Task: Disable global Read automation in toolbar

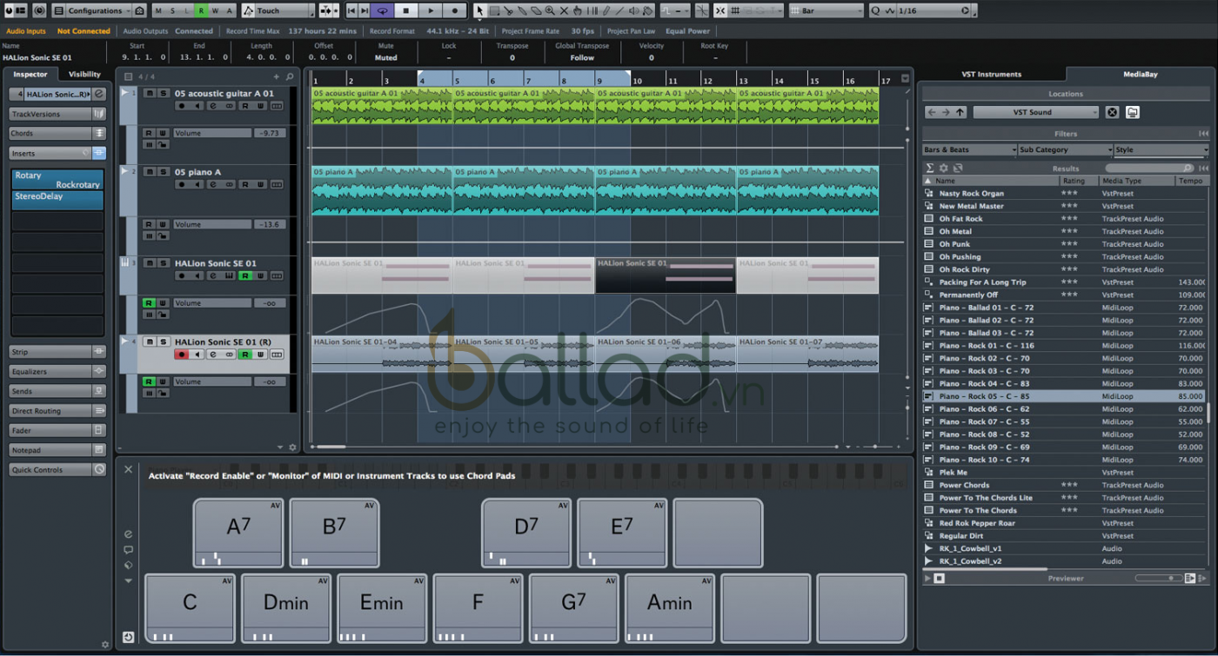Action: pyautogui.click(x=201, y=10)
